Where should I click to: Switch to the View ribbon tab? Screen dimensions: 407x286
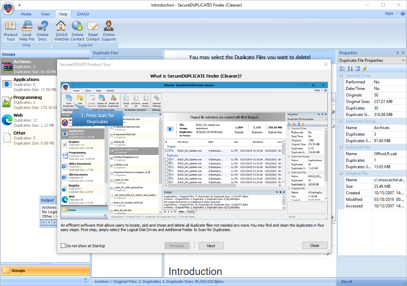pos(45,14)
